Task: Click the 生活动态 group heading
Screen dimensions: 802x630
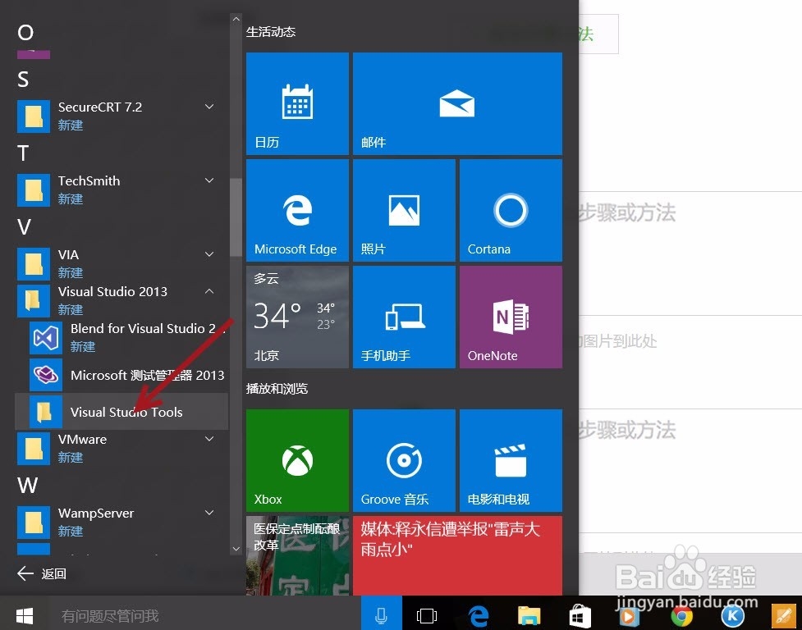Action: click(271, 32)
